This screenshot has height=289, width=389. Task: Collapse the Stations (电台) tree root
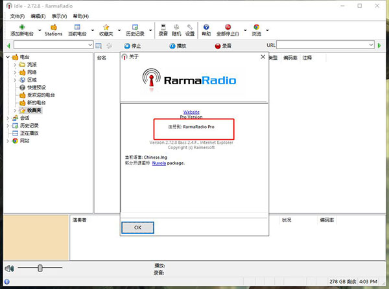8,57
